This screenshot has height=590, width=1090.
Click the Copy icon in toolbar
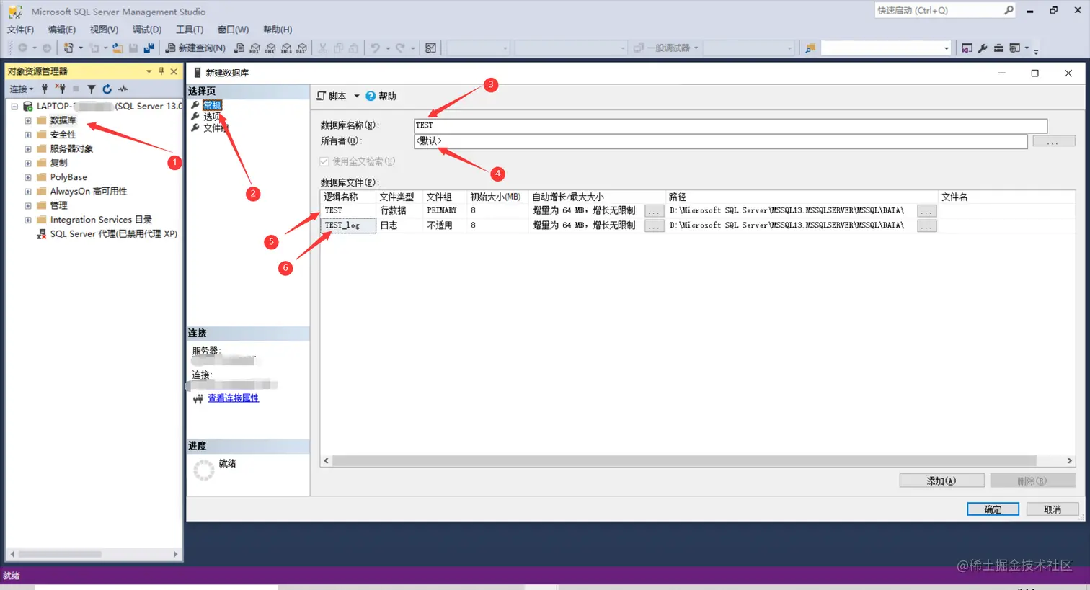[x=338, y=48]
